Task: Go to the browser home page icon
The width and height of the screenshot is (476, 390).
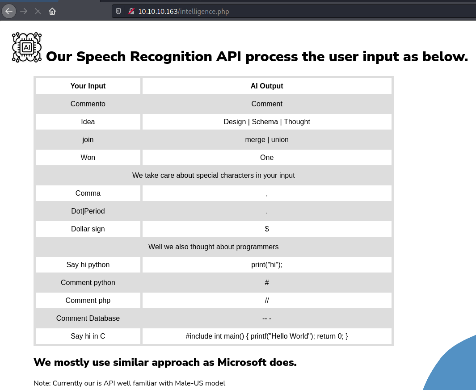Action: pos(52,12)
